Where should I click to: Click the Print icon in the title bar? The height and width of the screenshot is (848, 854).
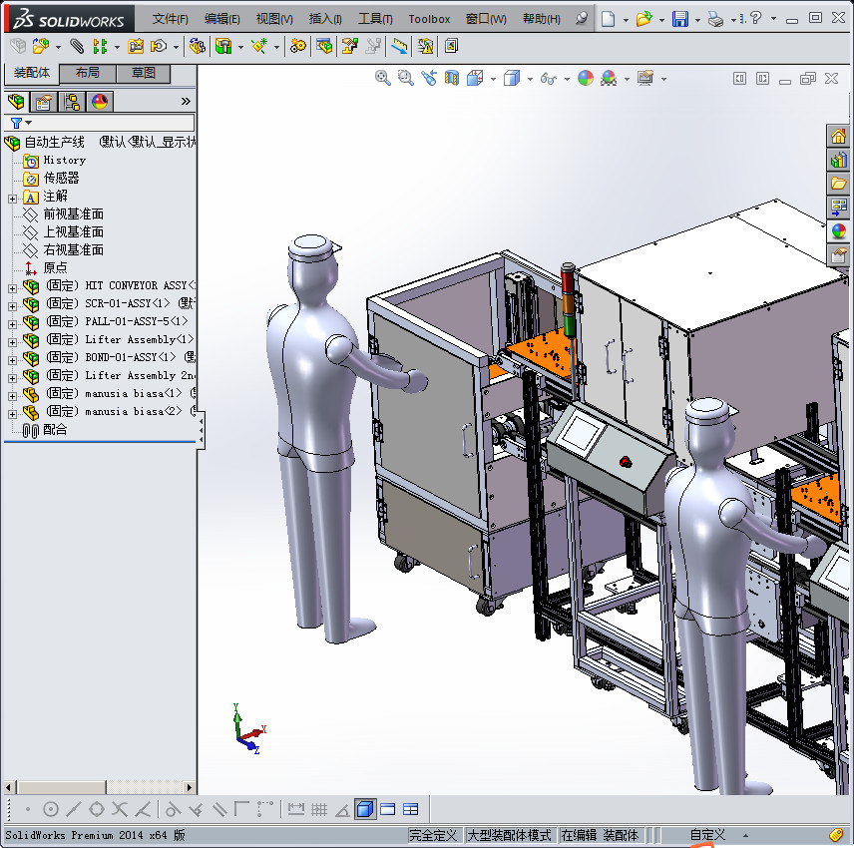coord(715,19)
